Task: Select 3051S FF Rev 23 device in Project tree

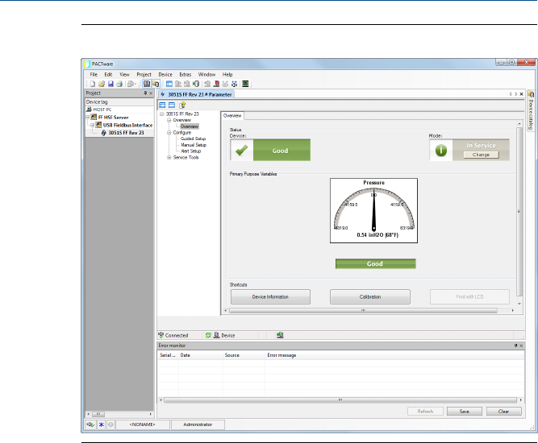Action: [x=126, y=133]
